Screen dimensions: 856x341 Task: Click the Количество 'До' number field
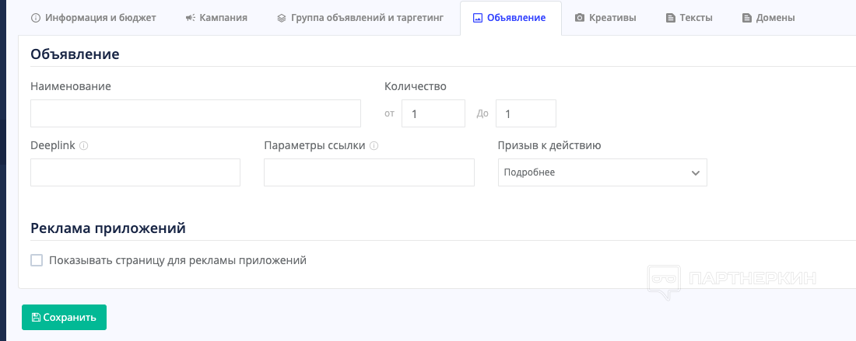(525, 113)
